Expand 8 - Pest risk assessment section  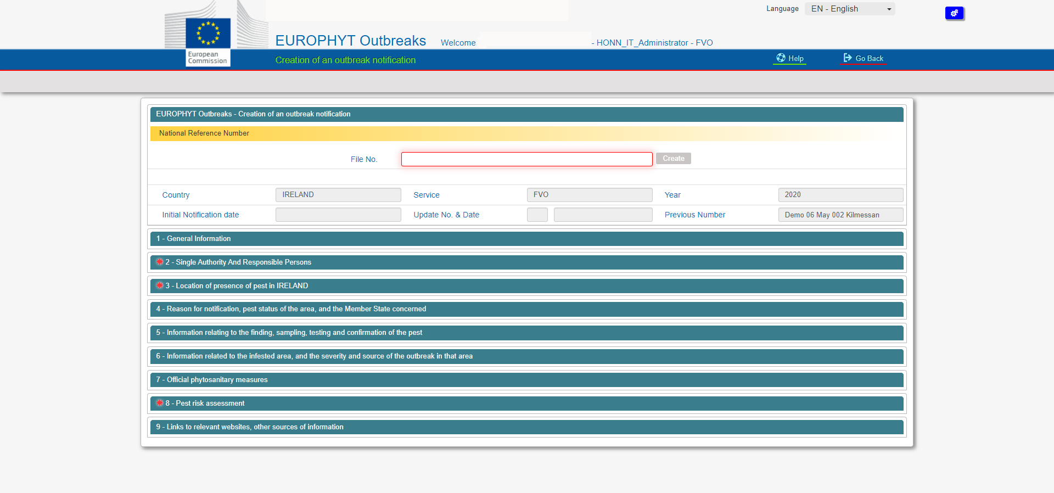pyautogui.click(x=526, y=404)
